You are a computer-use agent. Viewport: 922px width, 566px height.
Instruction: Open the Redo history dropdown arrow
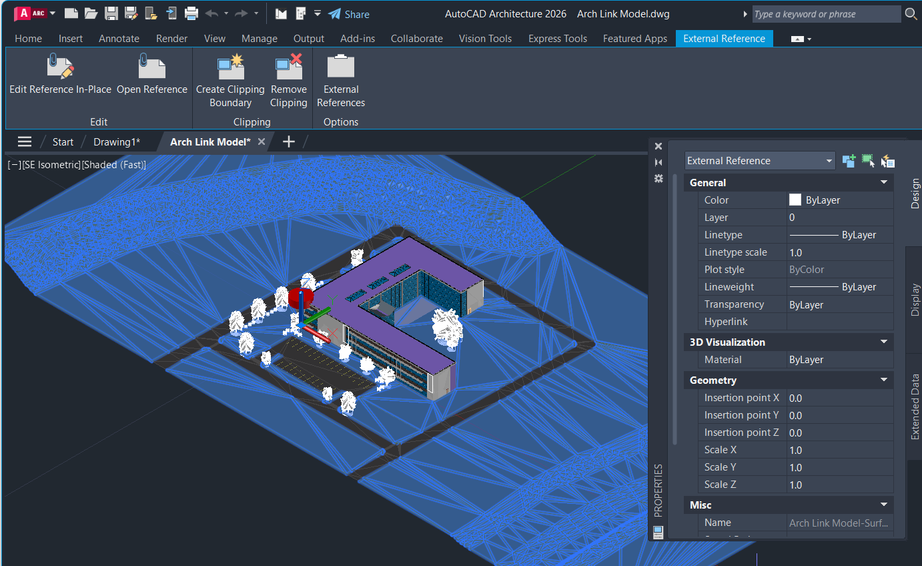click(256, 13)
